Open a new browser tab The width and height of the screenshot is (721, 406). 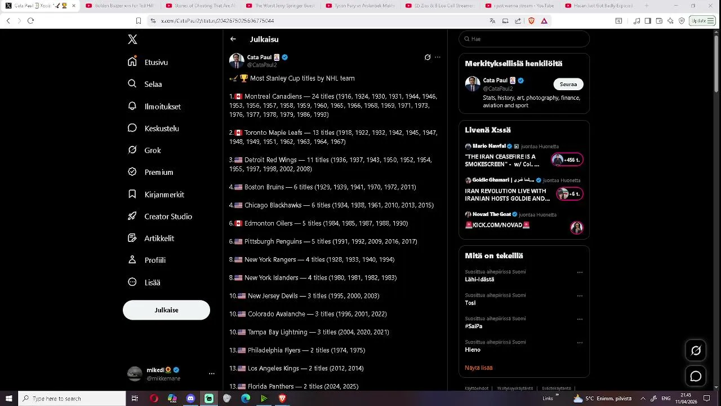647,6
